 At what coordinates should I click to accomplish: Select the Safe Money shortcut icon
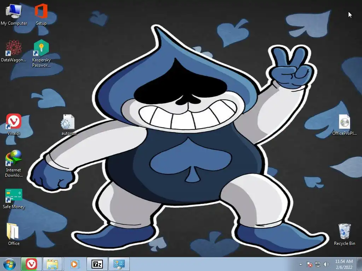(14, 199)
